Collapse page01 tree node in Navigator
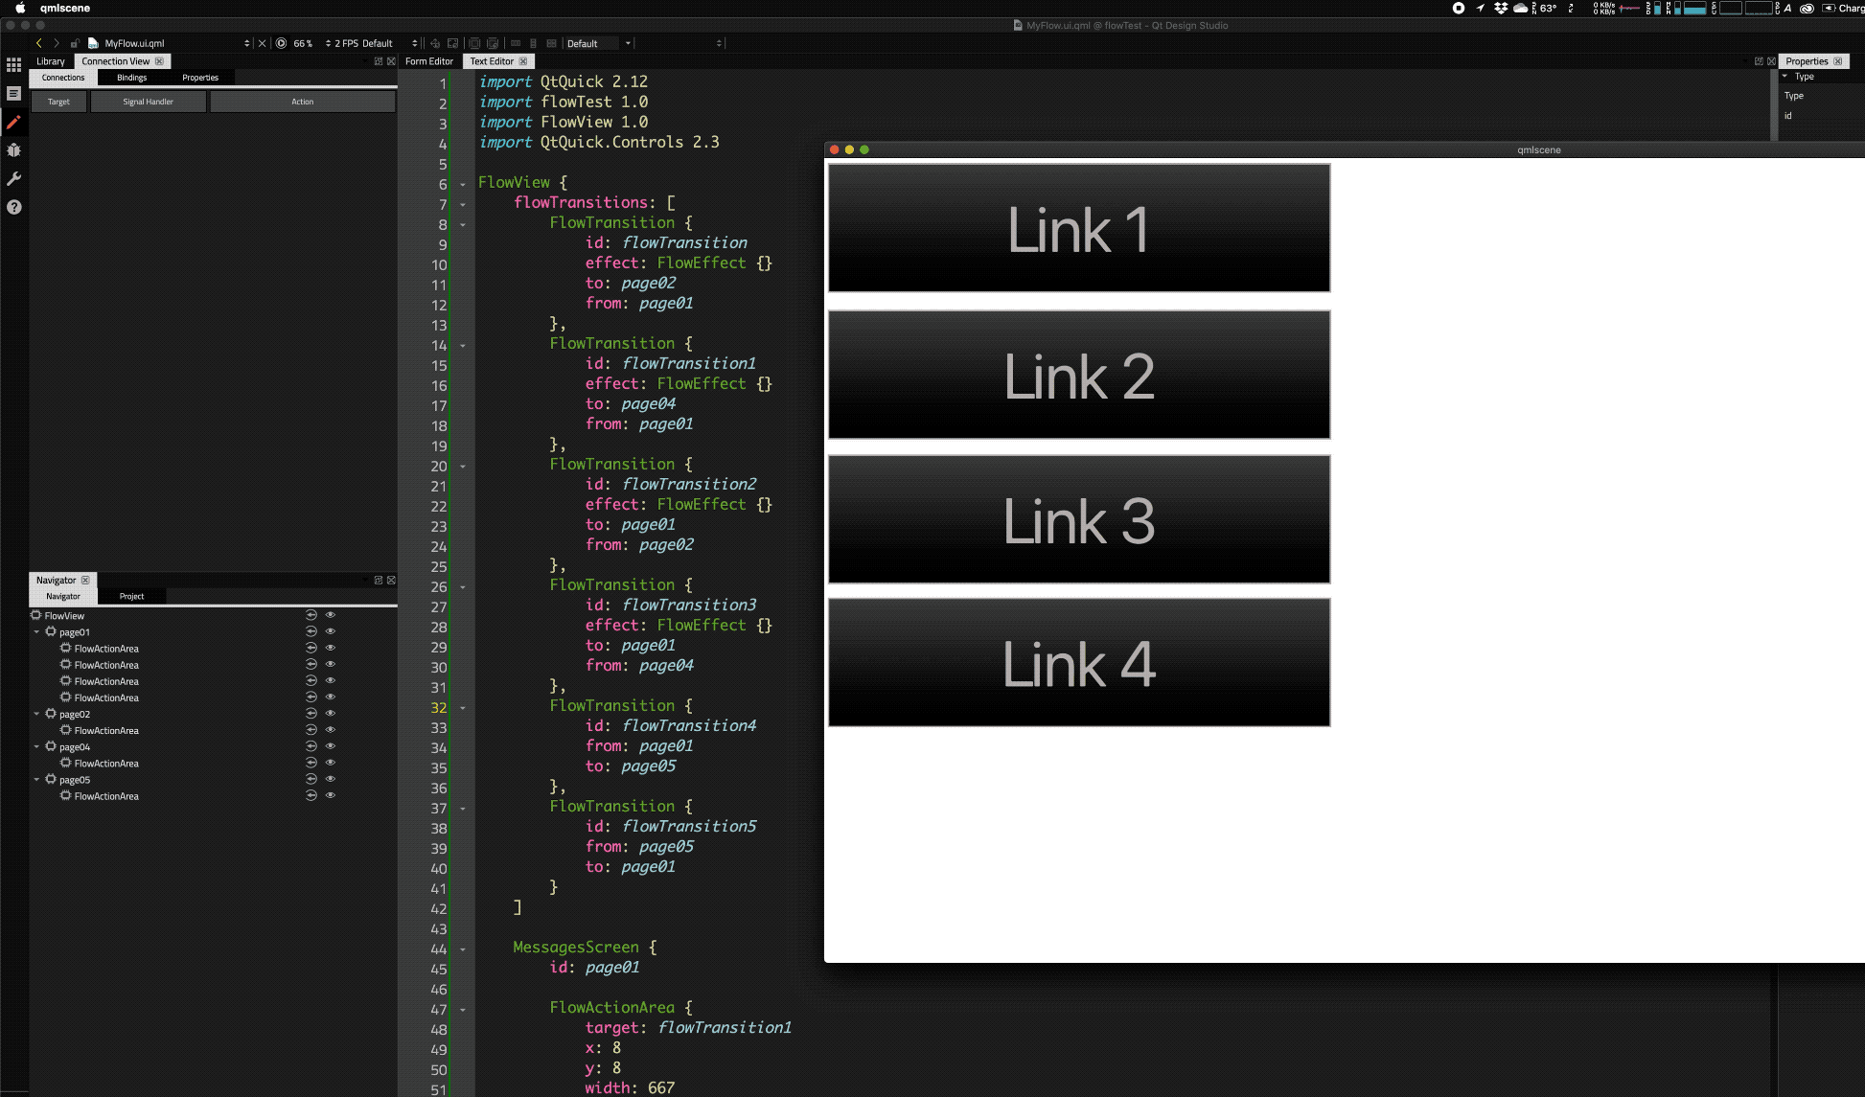The image size is (1865, 1097). (x=36, y=632)
